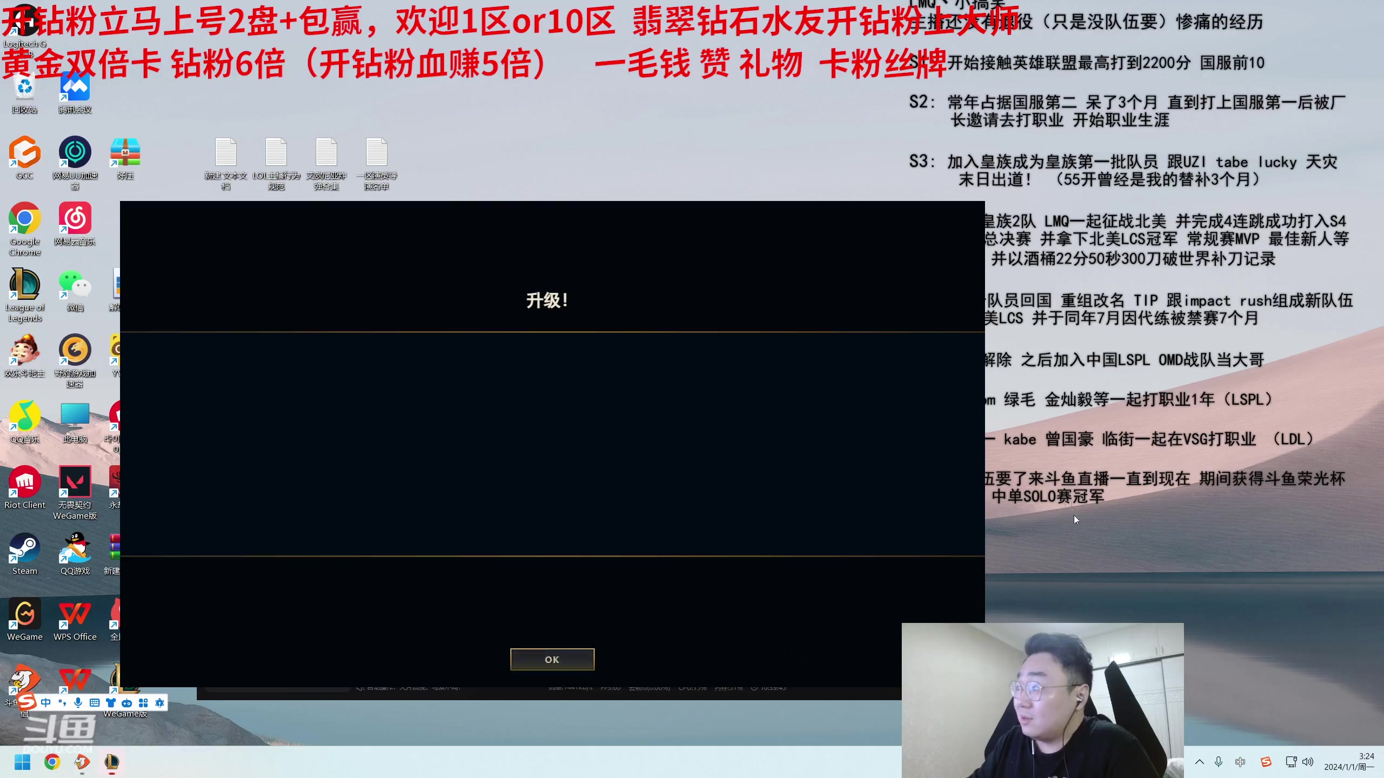Open Chrome from the taskbar
Image resolution: width=1384 pixels, height=778 pixels.
pyautogui.click(x=52, y=762)
